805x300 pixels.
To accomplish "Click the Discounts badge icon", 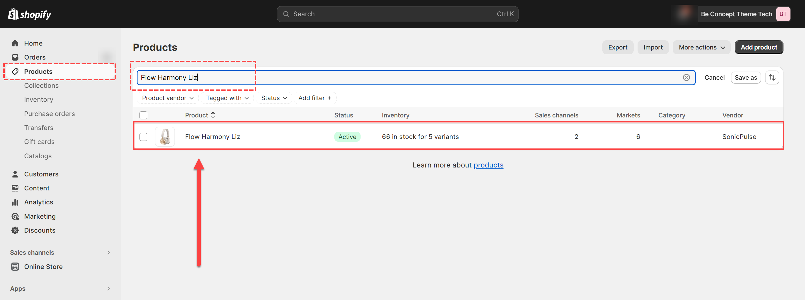I will (15, 230).
